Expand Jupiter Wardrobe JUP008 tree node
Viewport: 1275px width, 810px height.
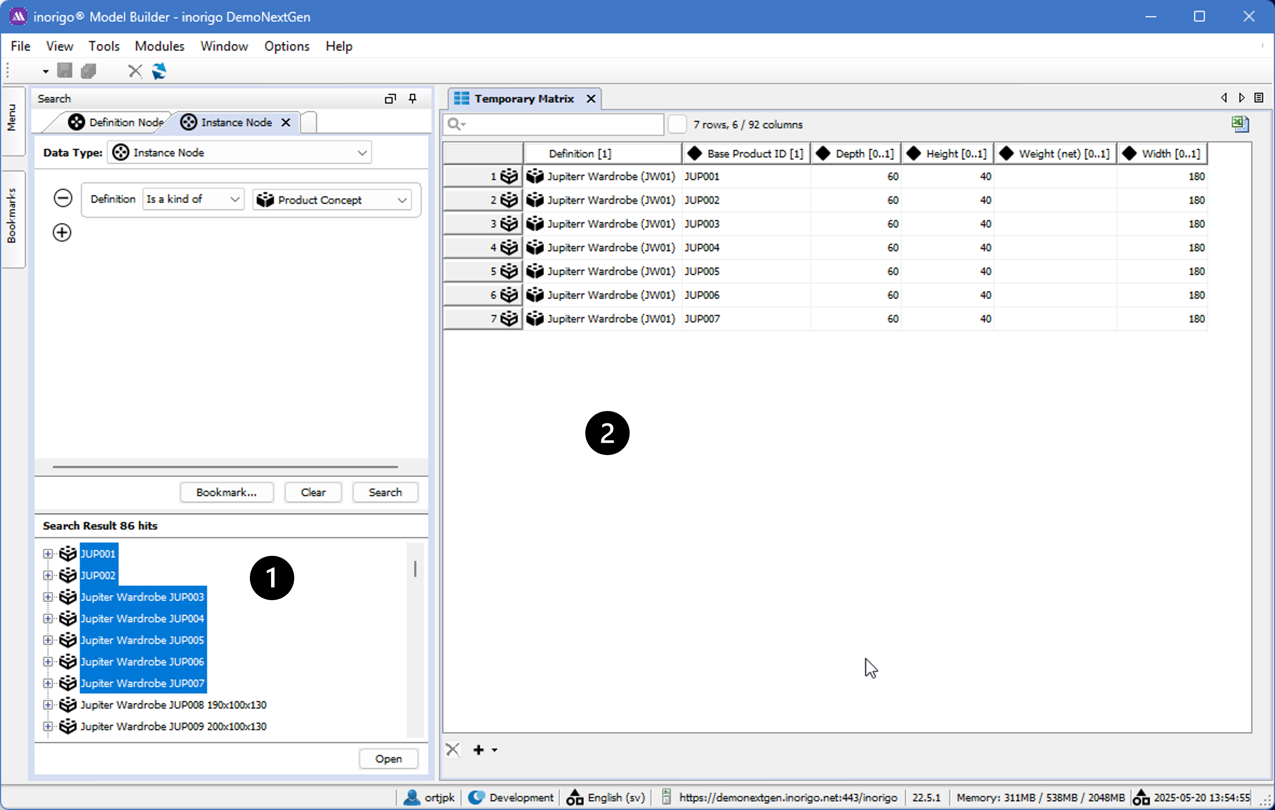click(x=47, y=704)
